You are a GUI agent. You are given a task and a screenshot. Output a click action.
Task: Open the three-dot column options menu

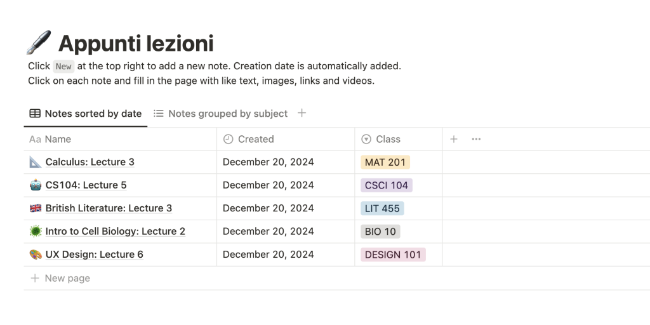click(477, 139)
